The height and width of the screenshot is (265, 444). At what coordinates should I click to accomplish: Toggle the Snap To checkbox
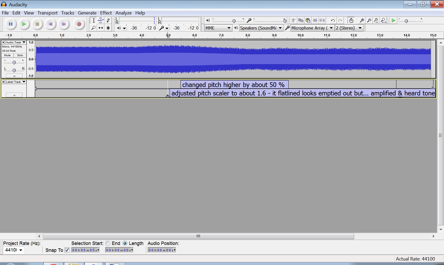[x=67, y=250]
